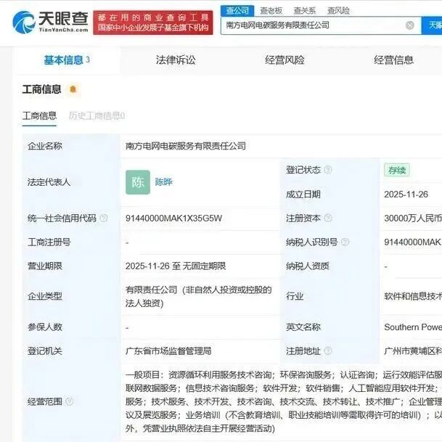Switch to the 法律诉讼 tab
This screenshot has height=442, width=442.
click(x=176, y=60)
